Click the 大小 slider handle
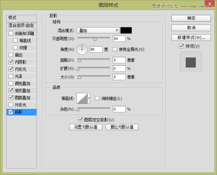This screenshot has width=217, height=175. click(79, 77)
